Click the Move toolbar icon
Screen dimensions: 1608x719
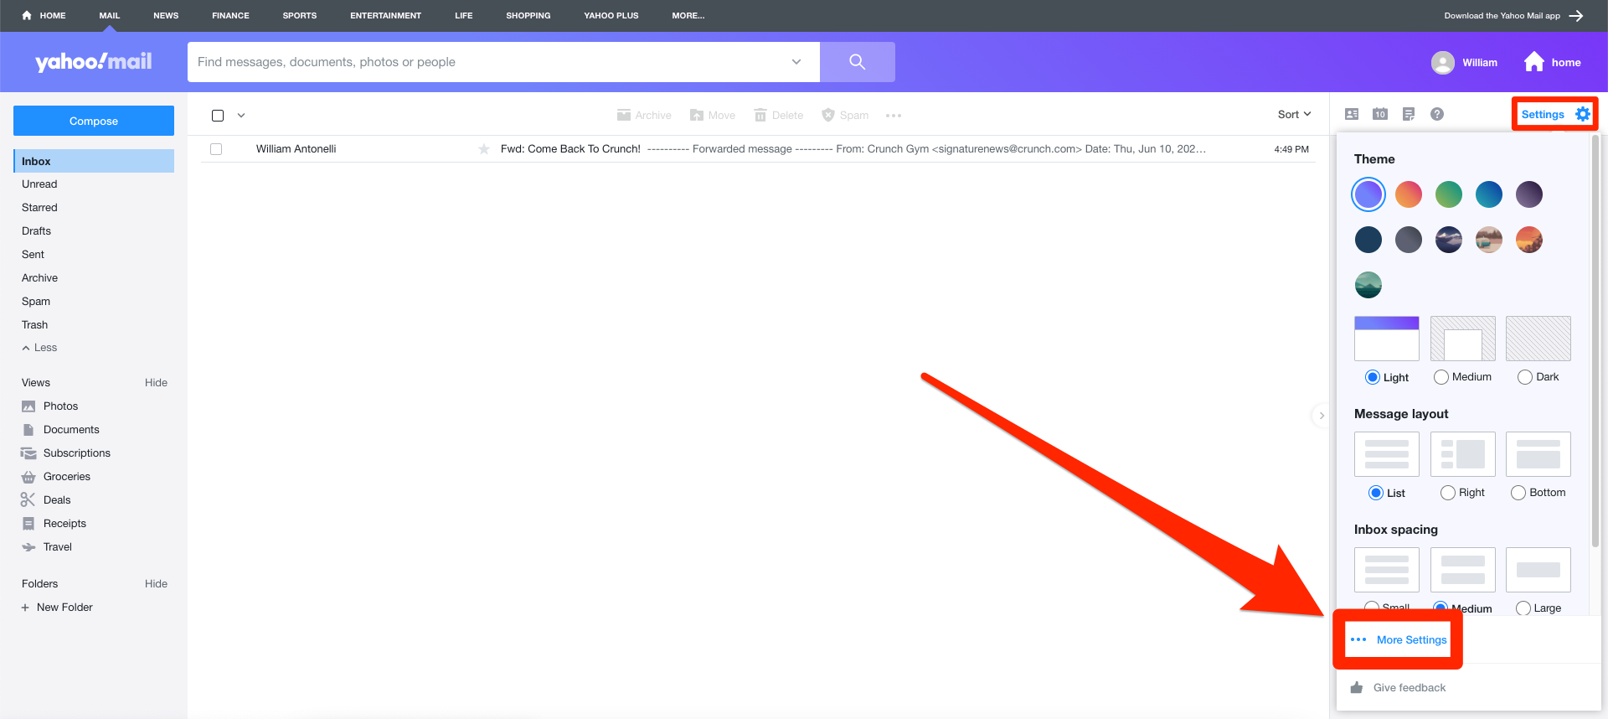[x=697, y=115]
